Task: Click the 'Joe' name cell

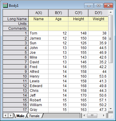Action: [38, 53]
